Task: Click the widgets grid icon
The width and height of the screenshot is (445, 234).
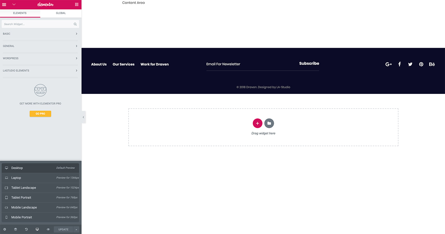Action: click(77, 4)
